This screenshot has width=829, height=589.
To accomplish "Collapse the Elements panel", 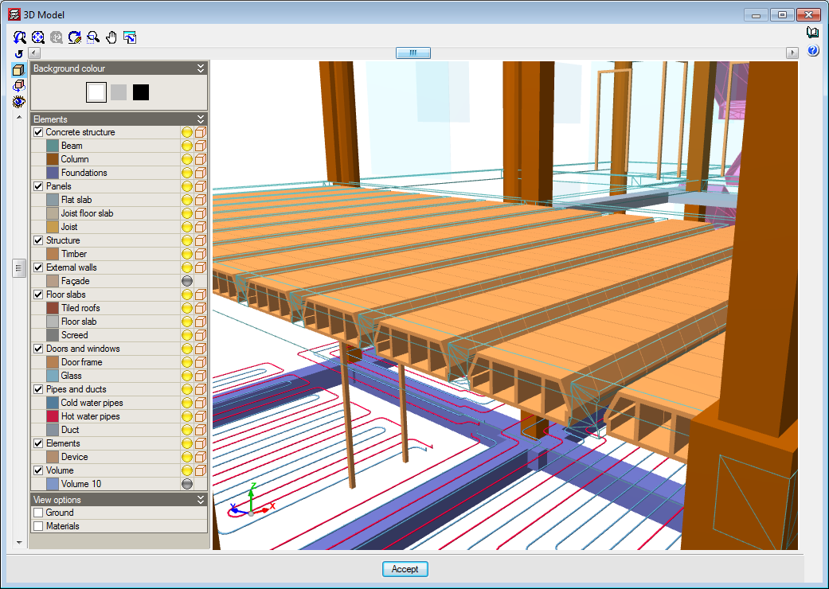I will (x=201, y=119).
